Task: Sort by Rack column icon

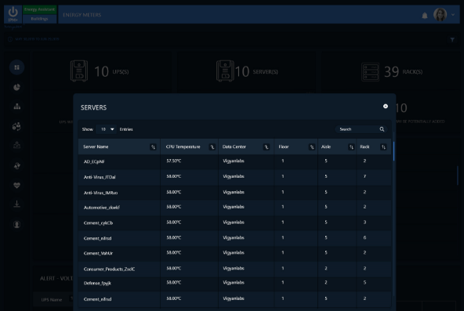Action: (x=383, y=147)
